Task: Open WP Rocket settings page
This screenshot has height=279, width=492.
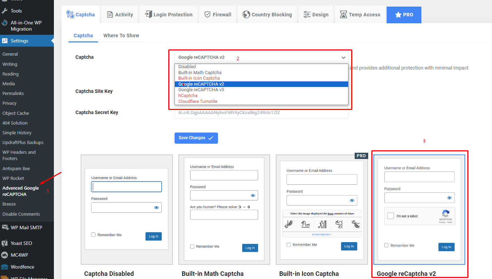Action: 13,178
